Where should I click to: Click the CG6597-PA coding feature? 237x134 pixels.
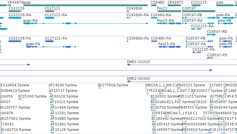[199, 47]
